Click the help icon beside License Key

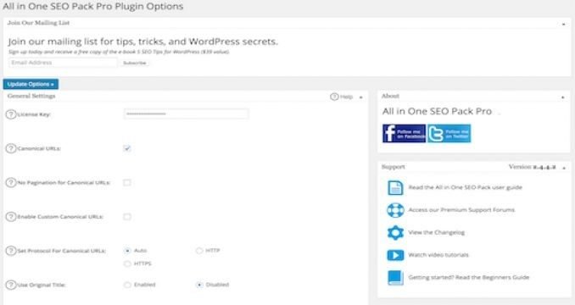pyautogui.click(x=11, y=114)
